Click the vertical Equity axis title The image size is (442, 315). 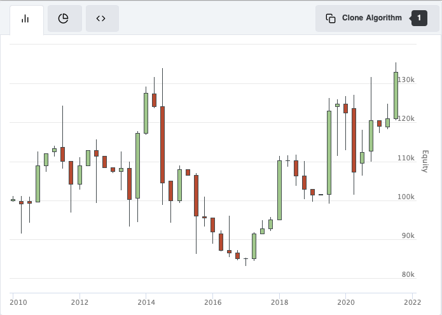coord(425,161)
